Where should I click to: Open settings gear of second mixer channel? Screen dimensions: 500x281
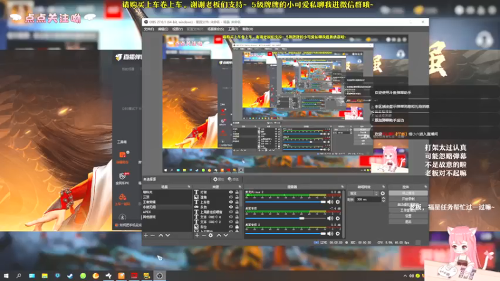(x=337, y=218)
